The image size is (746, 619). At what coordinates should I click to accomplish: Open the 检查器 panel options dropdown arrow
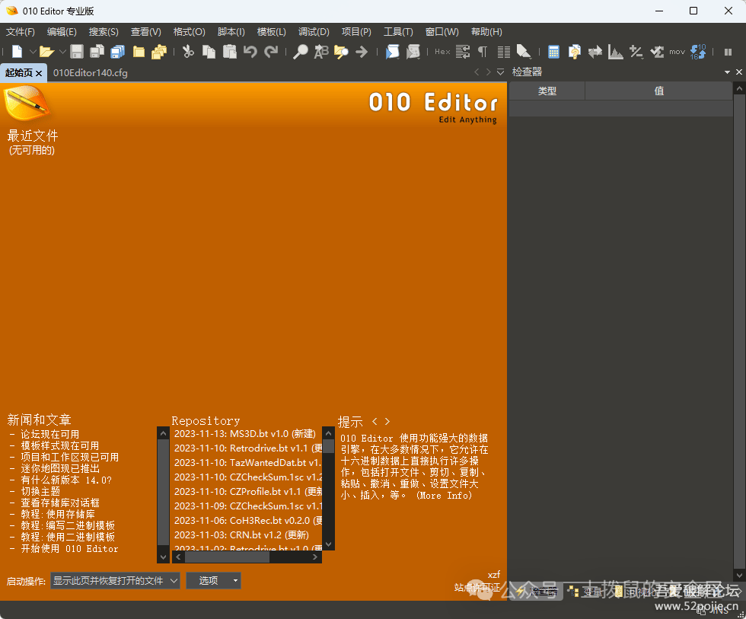coord(727,72)
